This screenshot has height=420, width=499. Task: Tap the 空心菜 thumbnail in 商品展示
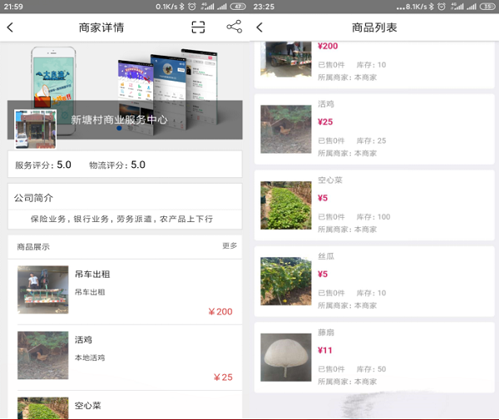[42, 408]
